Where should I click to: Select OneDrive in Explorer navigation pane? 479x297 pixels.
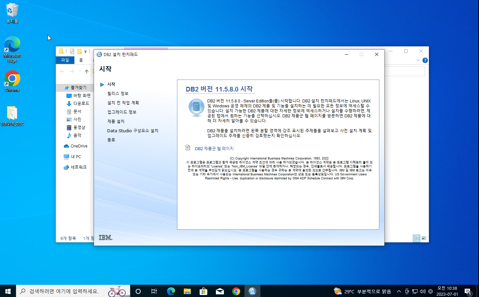[x=76, y=146]
